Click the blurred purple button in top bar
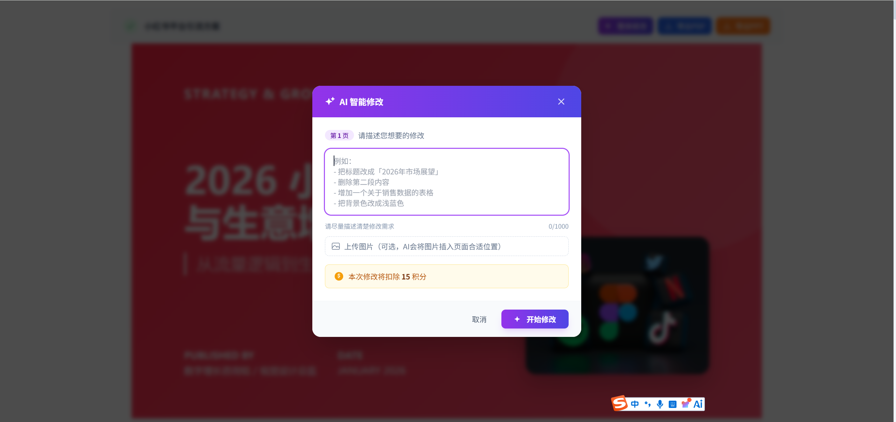This screenshot has height=422, width=896. click(x=625, y=26)
